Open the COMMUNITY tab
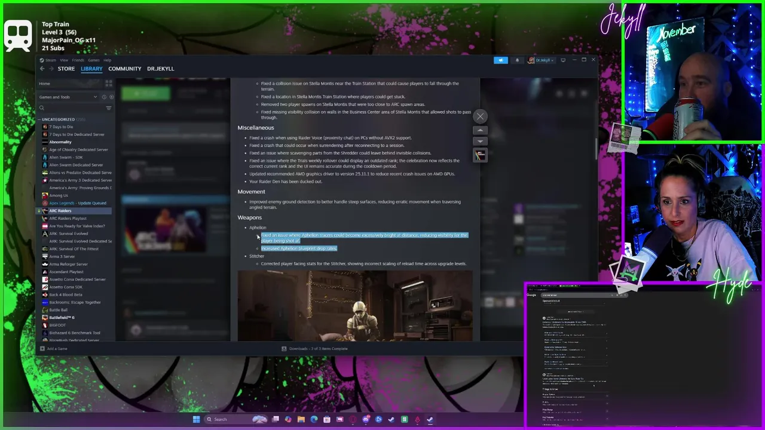765x430 pixels. pos(125,69)
